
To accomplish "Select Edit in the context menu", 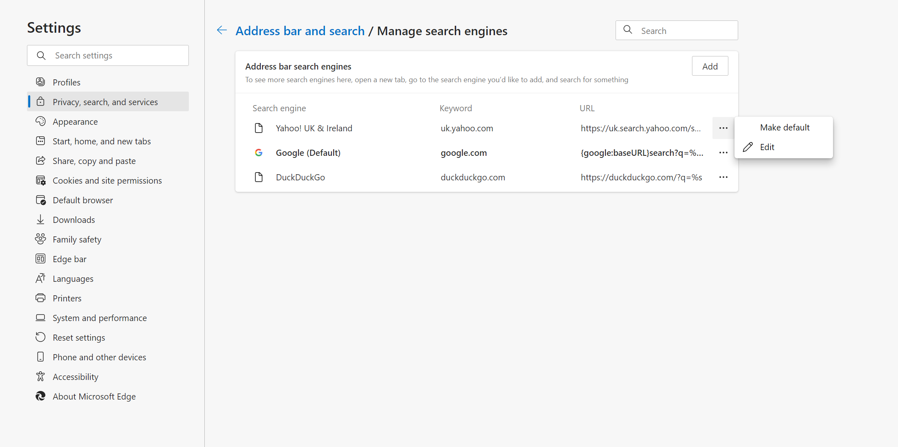I will click(x=767, y=147).
